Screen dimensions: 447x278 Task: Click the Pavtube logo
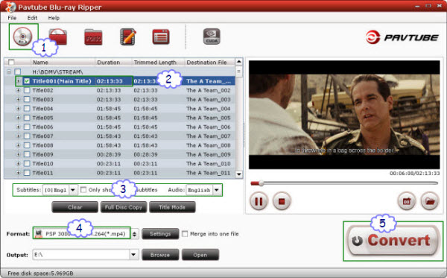tap(402, 37)
